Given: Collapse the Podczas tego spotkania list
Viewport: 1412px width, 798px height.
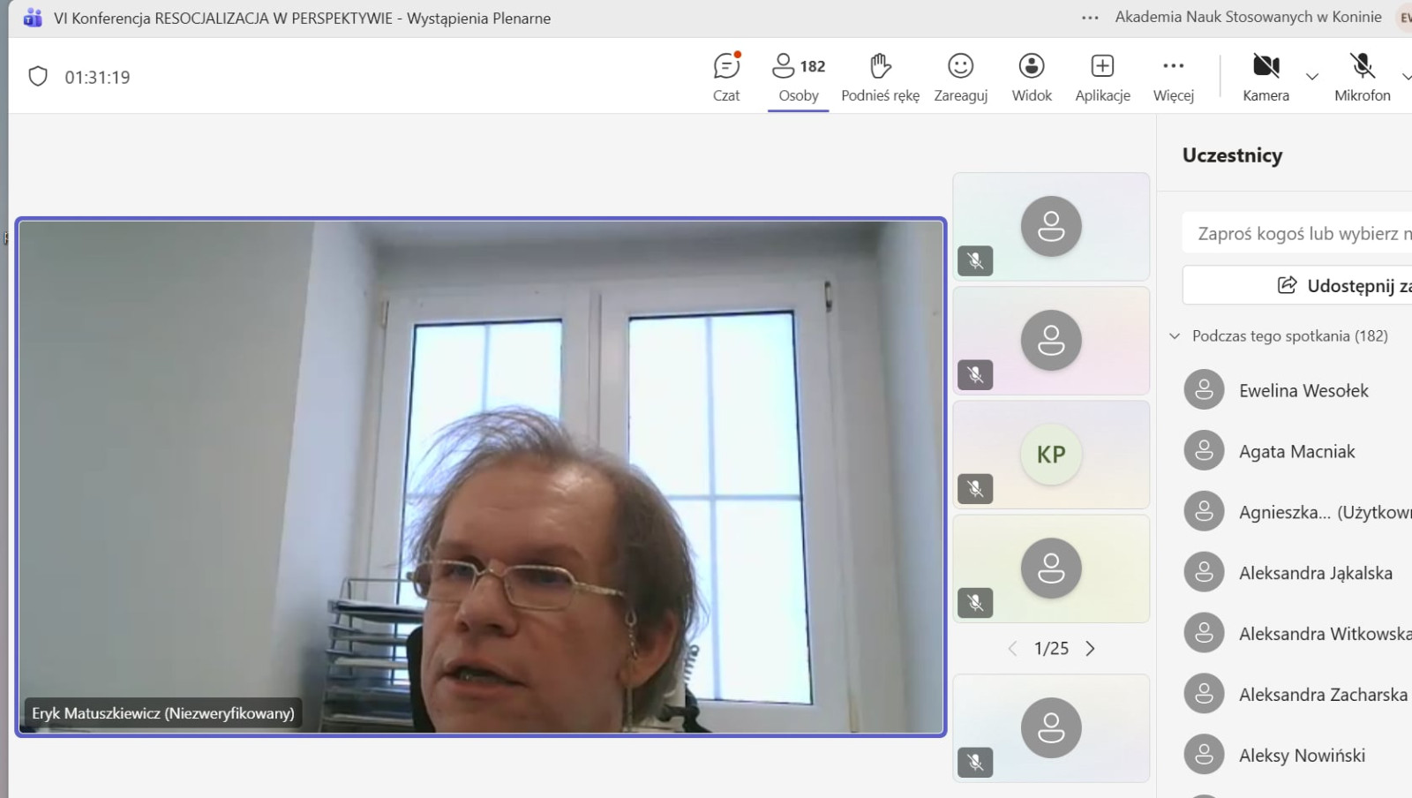Looking at the screenshot, I should tap(1175, 336).
